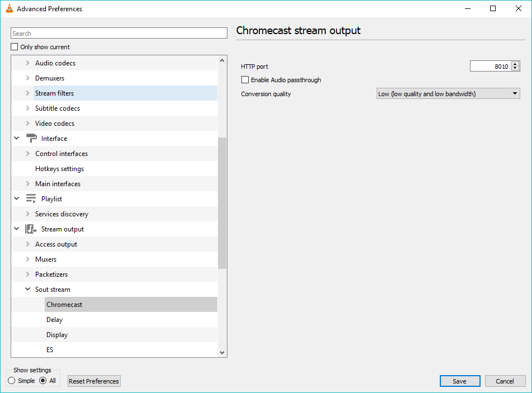This screenshot has height=393, width=532.
Task: Collapse the Sout stream node
Action: coord(27,290)
